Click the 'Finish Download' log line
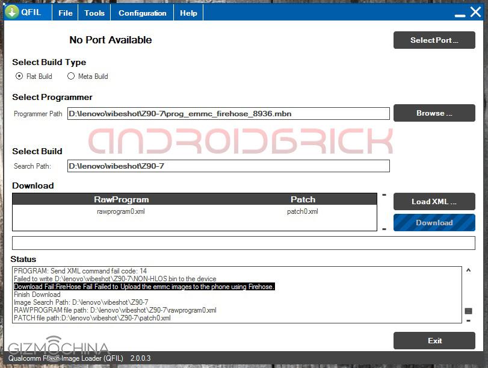 coord(37,295)
